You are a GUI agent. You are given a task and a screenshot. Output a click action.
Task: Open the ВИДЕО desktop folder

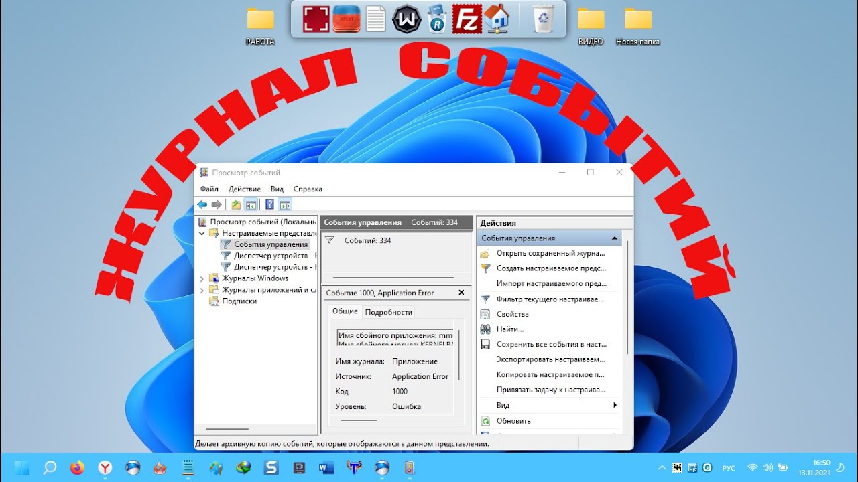(x=591, y=27)
